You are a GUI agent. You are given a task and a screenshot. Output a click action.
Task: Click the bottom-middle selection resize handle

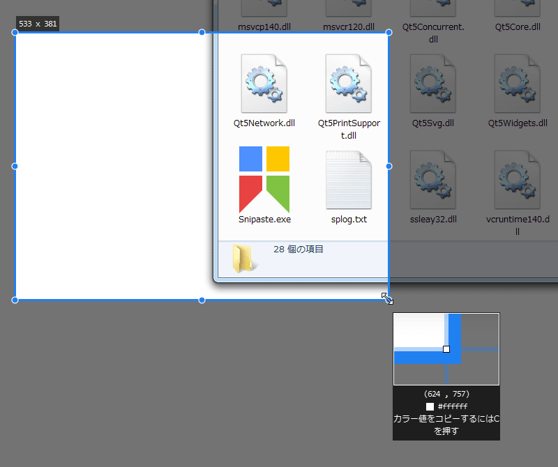coord(202,300)
